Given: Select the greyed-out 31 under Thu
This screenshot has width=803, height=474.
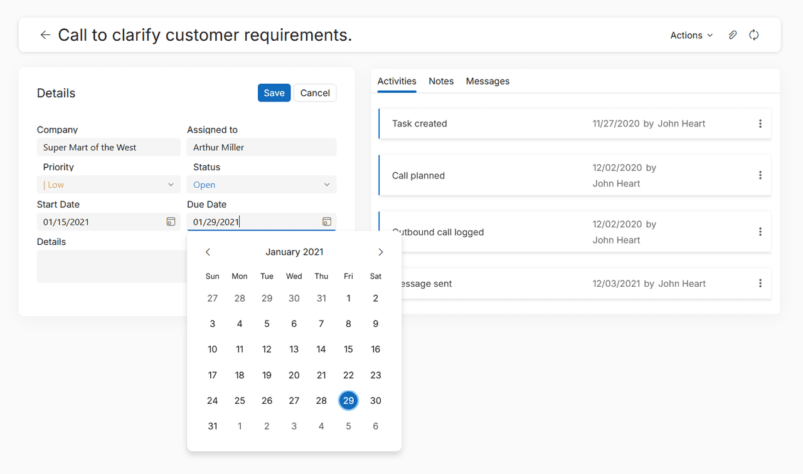Looking at the screenshot, I should coord(321,298).
